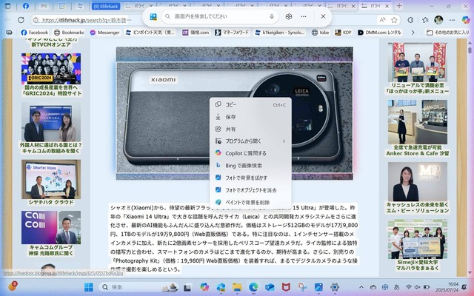Open browser extensions icon in toolbar
The width and height of the screenshot is (474, 296).
[410, 20]
